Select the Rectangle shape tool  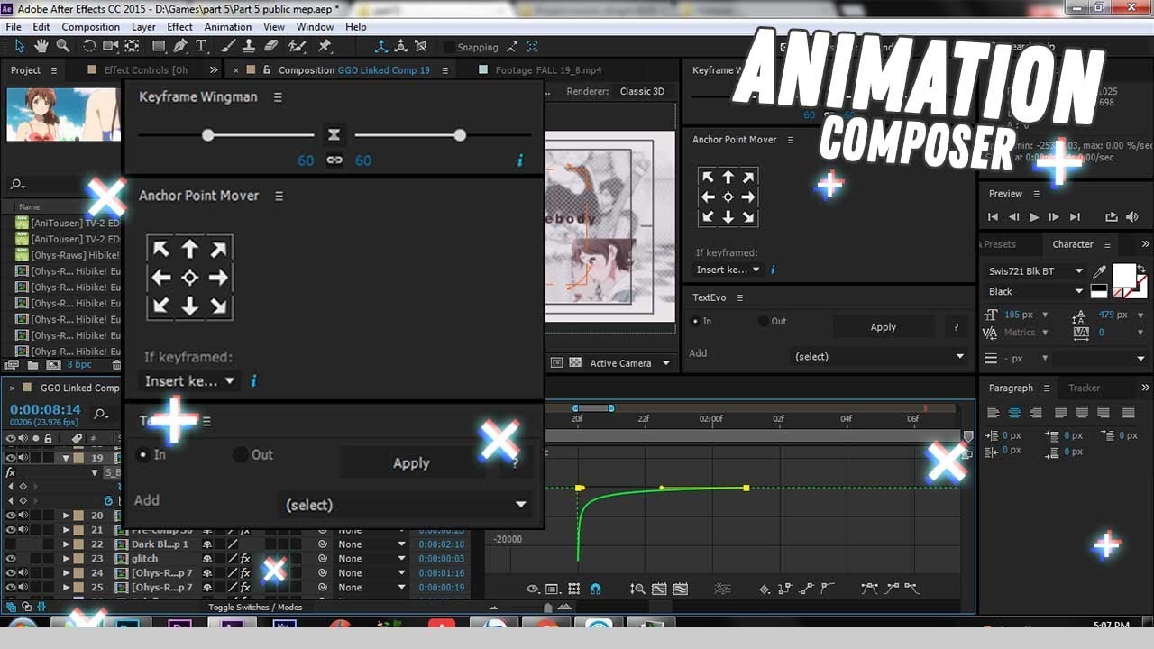(x=159, y=46)
